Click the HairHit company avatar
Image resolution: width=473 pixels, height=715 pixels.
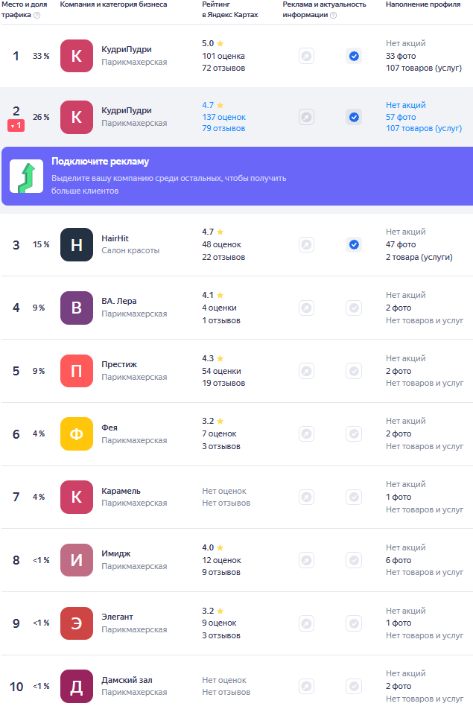(x=77, y=244)
